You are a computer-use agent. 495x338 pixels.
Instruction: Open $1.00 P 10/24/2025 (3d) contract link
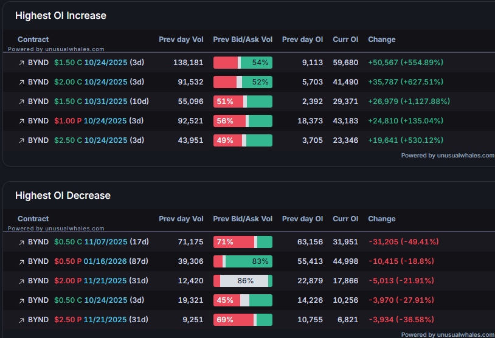[x=99, y=121]
